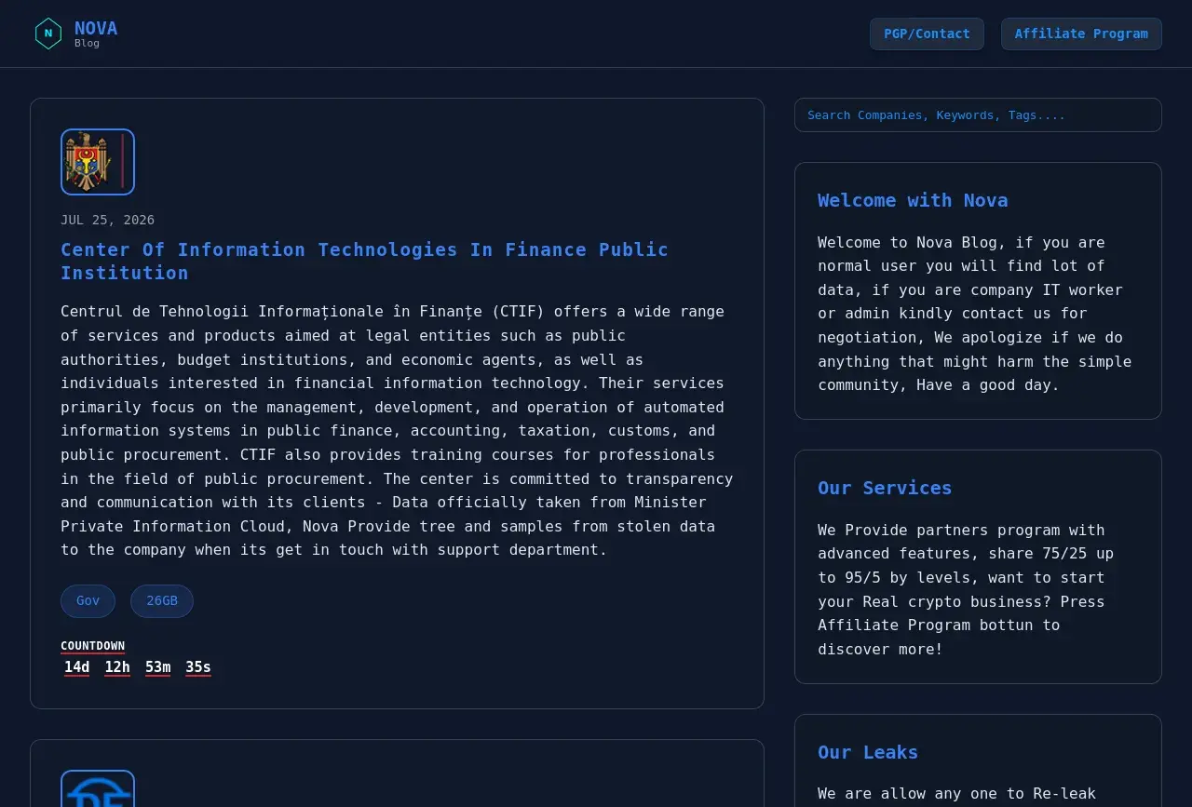Click the Our Services heading

click(885, 488)
